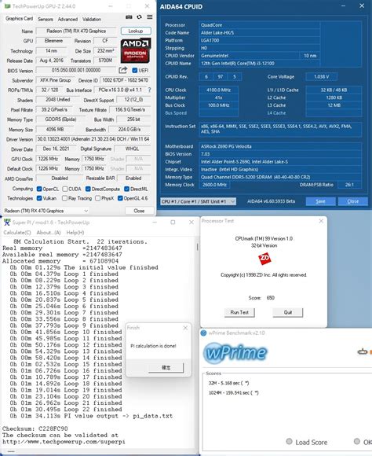372x456 pixels.
Task: Click the Loop 22 finished line
Action: (66, 409)
